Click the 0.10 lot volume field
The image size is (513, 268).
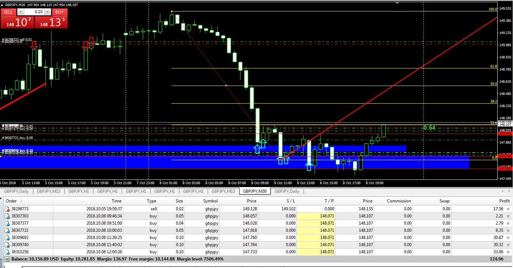pyautogui.click(x=34, y=12)
